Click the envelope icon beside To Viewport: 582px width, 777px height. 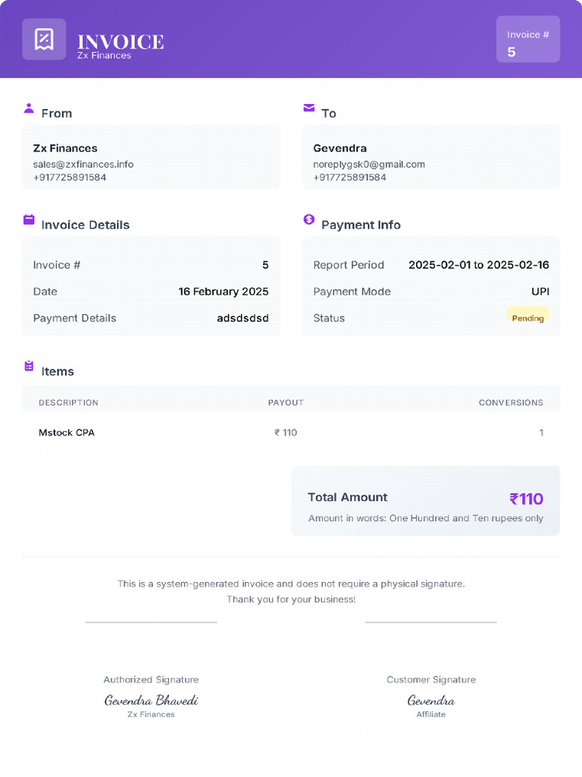coord(308,109)
